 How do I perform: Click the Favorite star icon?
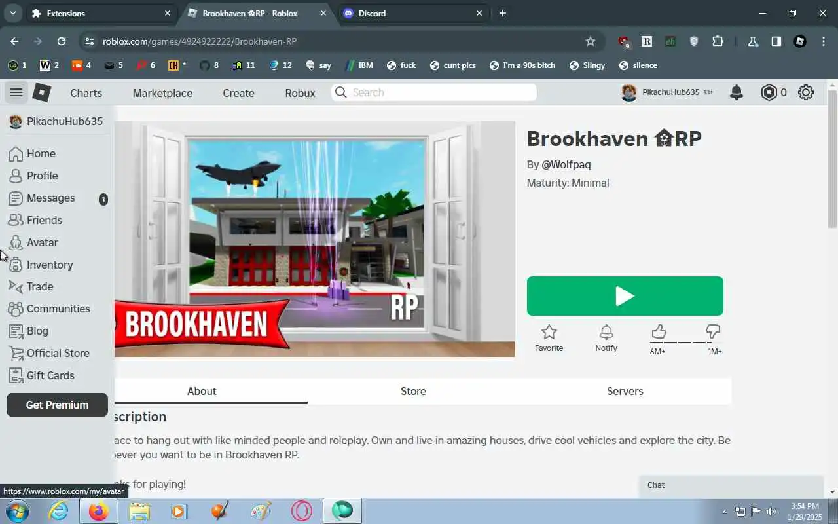(549, 332)
